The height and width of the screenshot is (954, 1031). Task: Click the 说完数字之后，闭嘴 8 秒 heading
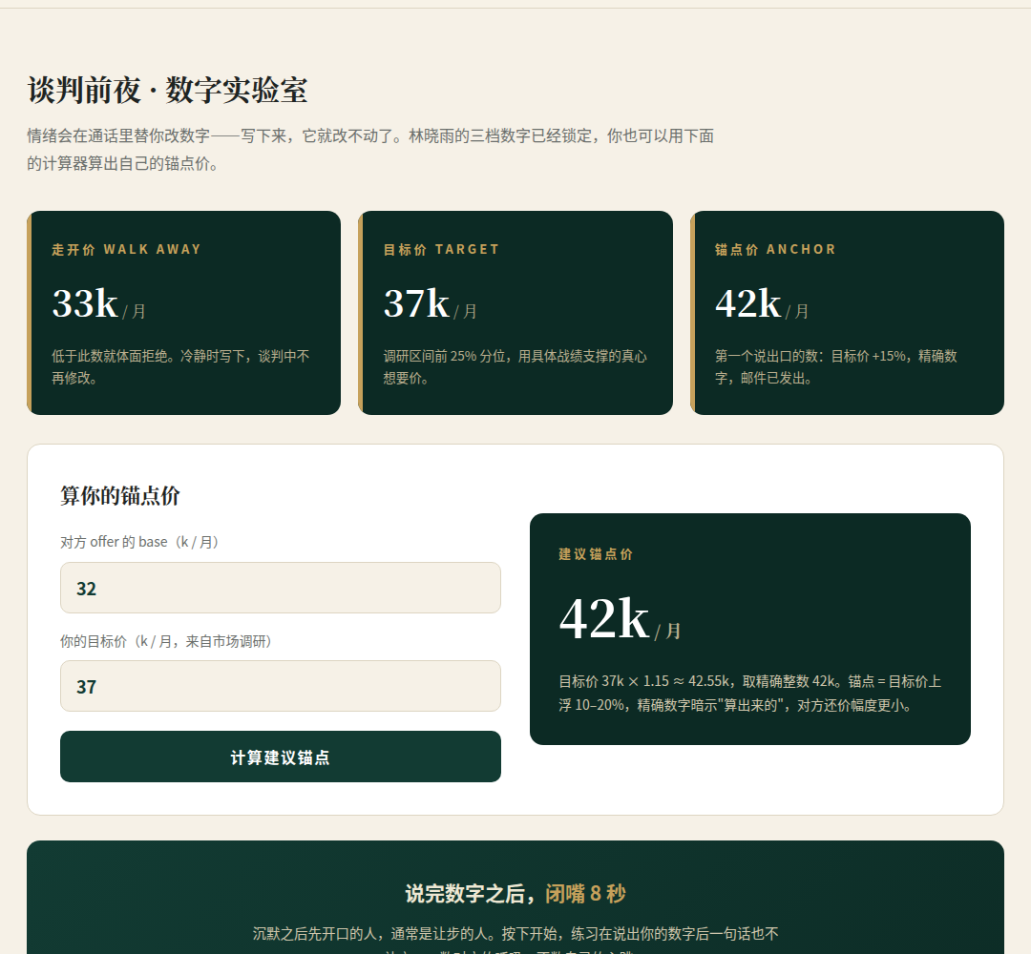click(x=515, y=894)
